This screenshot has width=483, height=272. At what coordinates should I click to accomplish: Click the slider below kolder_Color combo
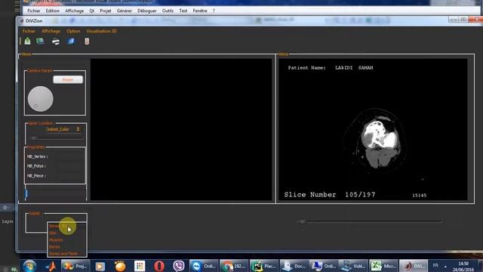[x=57, y=138]
